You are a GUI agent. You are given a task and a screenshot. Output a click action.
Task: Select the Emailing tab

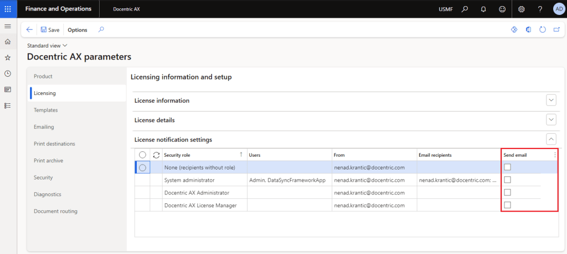pos(77,126)
